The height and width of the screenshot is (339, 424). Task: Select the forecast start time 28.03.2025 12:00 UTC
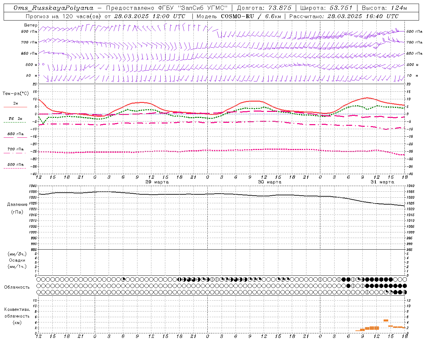pos(150,16)
